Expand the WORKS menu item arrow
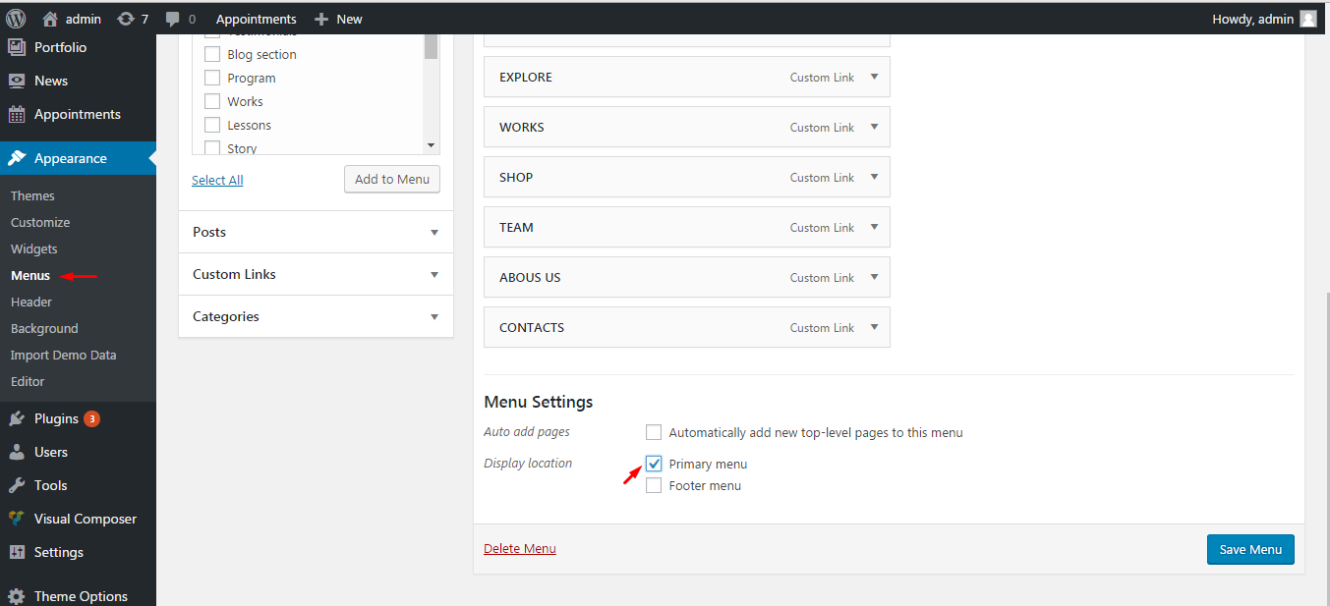 874,127
